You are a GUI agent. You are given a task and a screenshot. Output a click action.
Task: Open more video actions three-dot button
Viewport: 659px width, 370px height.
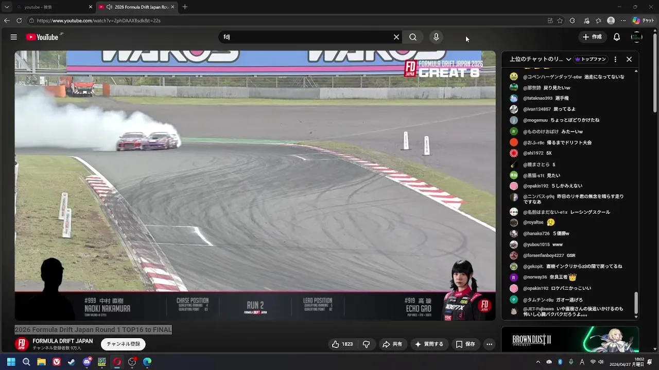click(490, 344)
